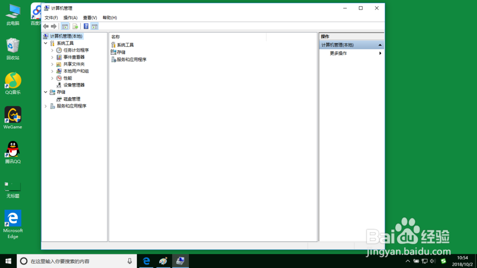
Task: Open 设备管理器 in the tree
Action: [x=74, y=85]
